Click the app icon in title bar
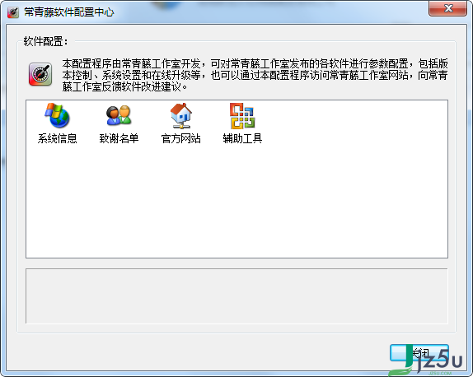 click(13, 12)
